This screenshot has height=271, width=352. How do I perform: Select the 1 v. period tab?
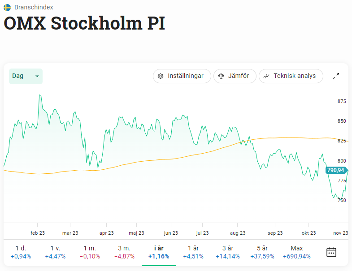[55, 252]
